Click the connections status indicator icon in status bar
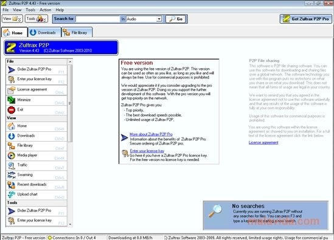Viewport: 334px width, 240px height. coord(50,238)
